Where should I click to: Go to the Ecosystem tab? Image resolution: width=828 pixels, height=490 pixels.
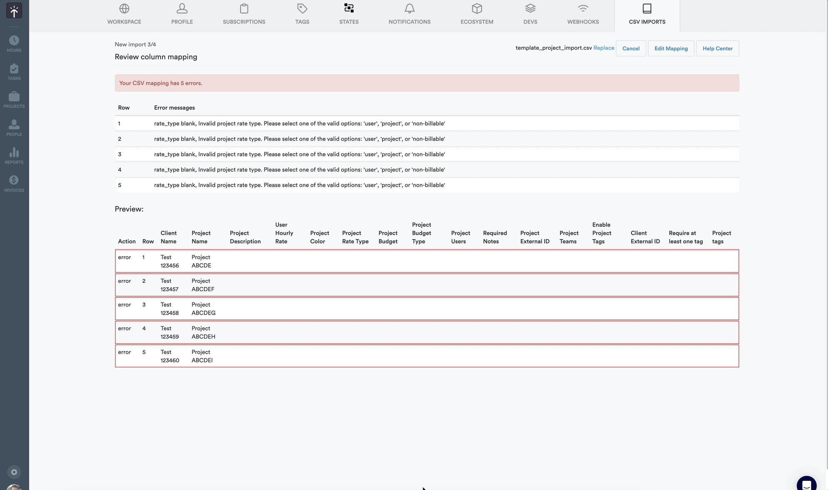pos(476,14)
